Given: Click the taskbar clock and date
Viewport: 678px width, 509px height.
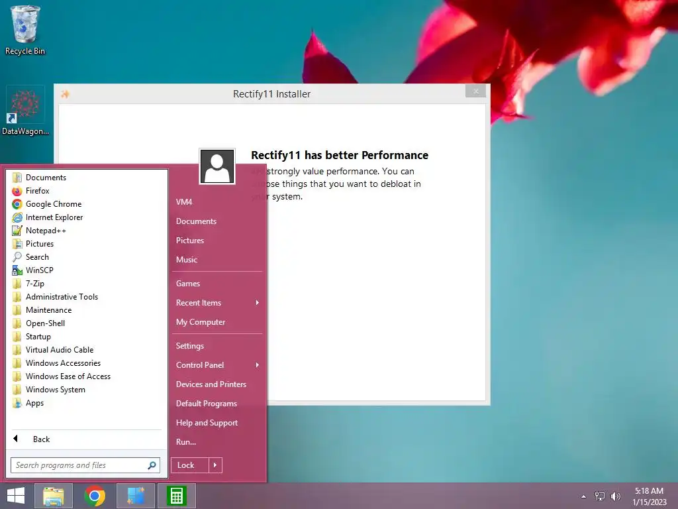Looking at the screenshot, I should [x=649, y=496].
